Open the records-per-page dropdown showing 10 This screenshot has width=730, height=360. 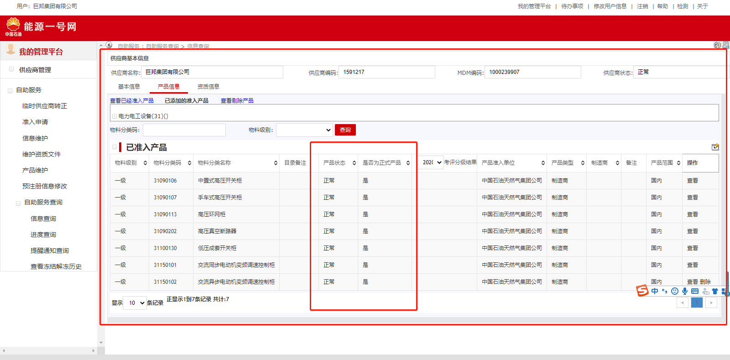(x=135, y=303)
